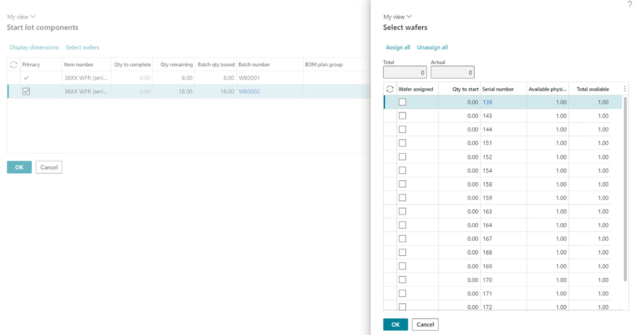Viewport: 635px width, 335px height.
Task: Click the Total field
Action: tap(405, 72)
